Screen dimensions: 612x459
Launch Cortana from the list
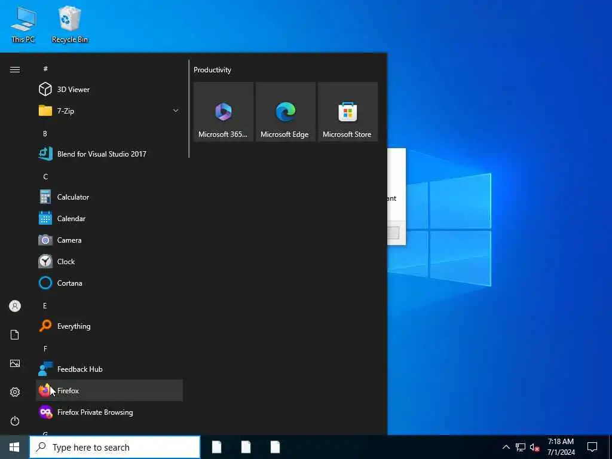pyautogui.click(x=109, y=283)
